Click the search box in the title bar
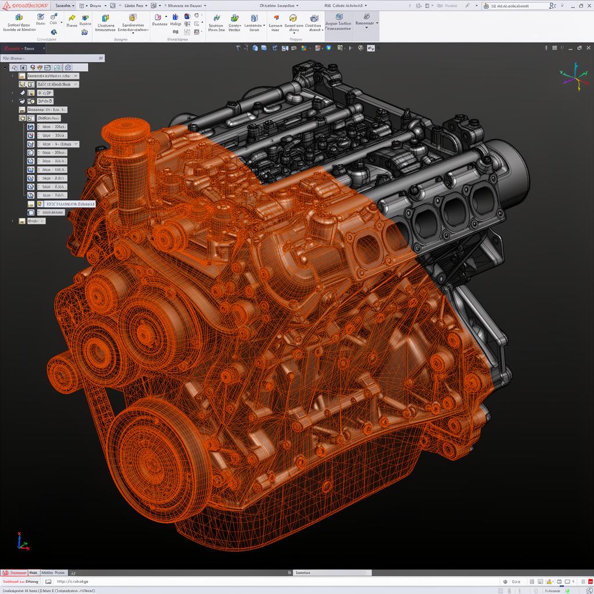Image resolution: width=594 pixels, height=594 pixels. [515, 6]
